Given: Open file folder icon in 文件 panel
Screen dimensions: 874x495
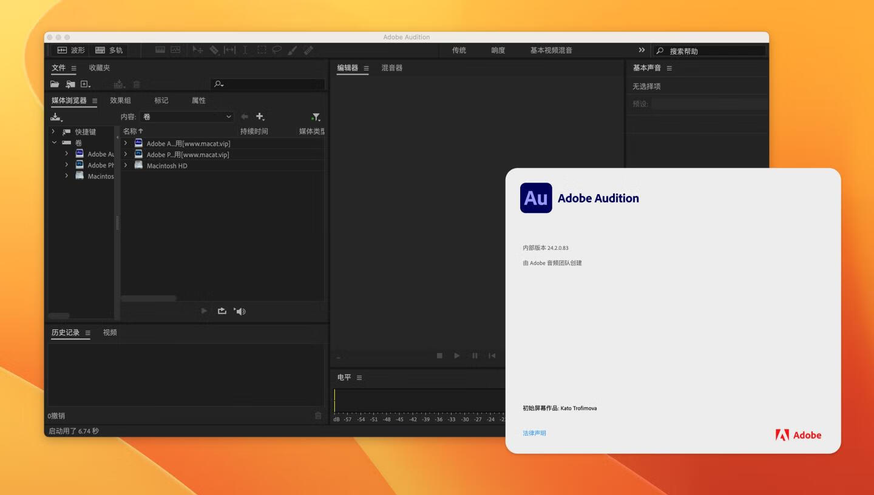Looking at the screenshot, I should (55, 84).
